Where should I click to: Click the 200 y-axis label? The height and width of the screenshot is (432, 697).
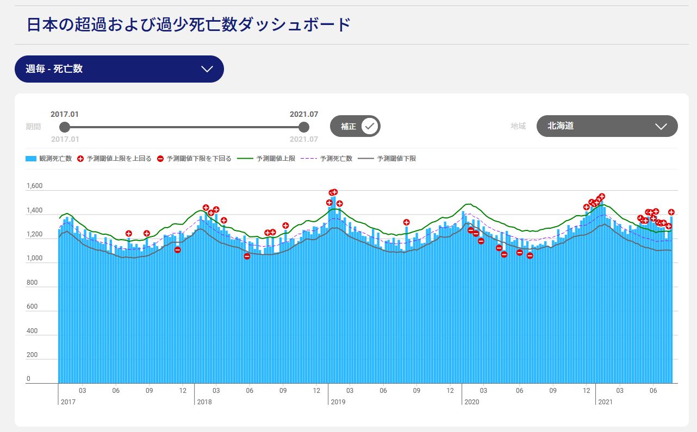pos(32,355)
